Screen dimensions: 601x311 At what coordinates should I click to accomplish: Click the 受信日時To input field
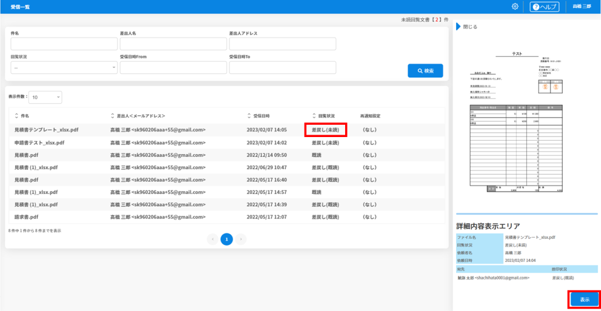[282, 67]
